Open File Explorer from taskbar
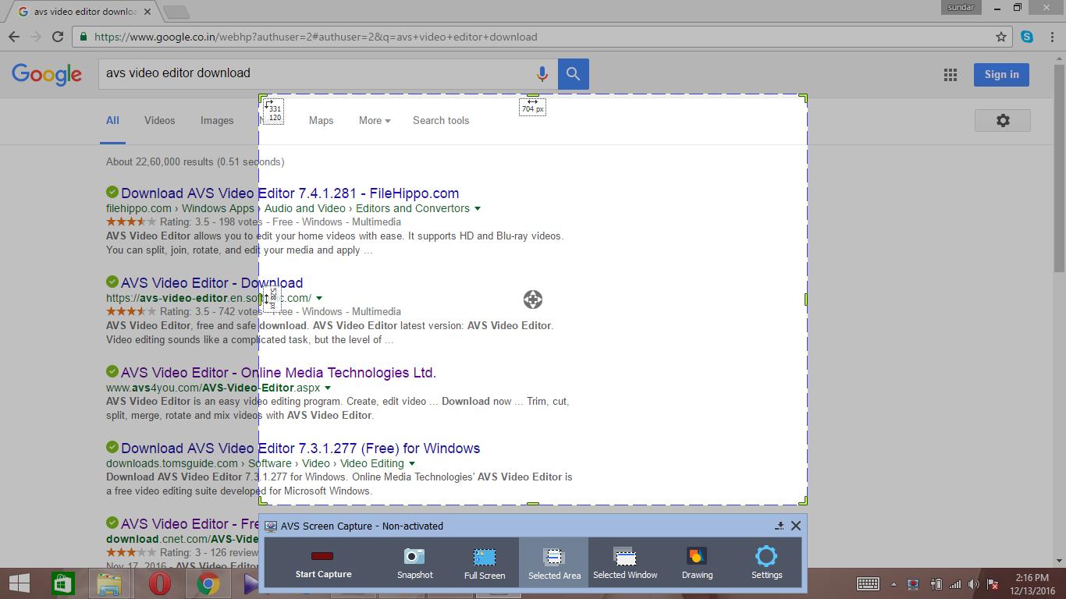 tap(109, 583)
